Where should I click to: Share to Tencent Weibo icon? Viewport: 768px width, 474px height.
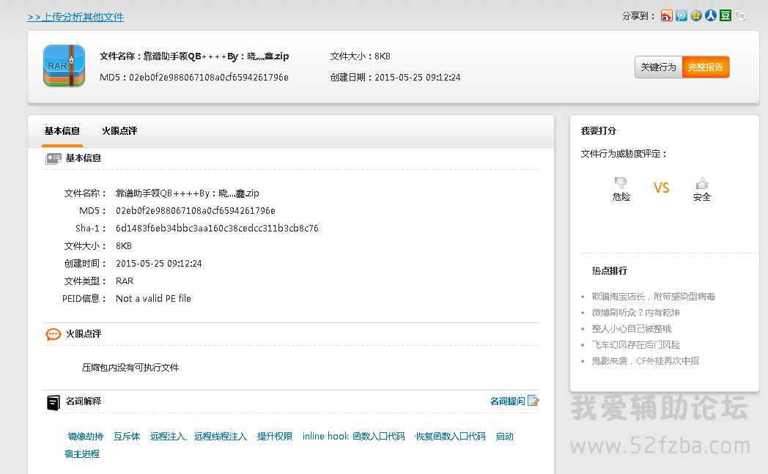coord(681,15)
